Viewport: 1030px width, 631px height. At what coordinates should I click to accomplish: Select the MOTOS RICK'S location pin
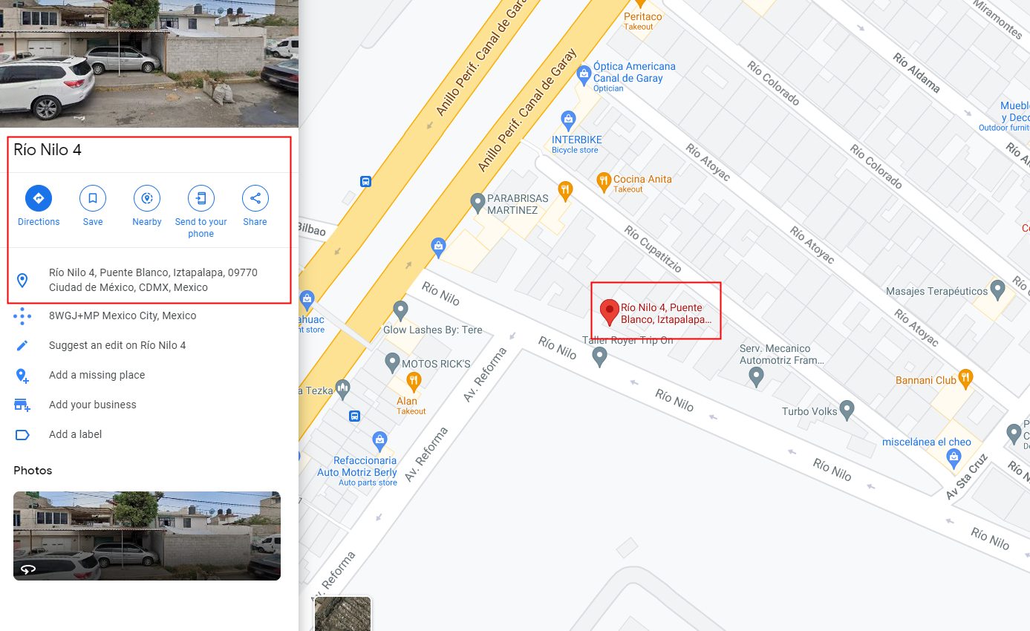(x=393, y=363)
